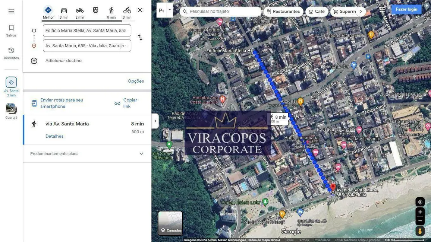This screenshot has width=431, height=242.
Task: Expand the Predominantemente plana elevation section
Action: [x=141, y=154]
